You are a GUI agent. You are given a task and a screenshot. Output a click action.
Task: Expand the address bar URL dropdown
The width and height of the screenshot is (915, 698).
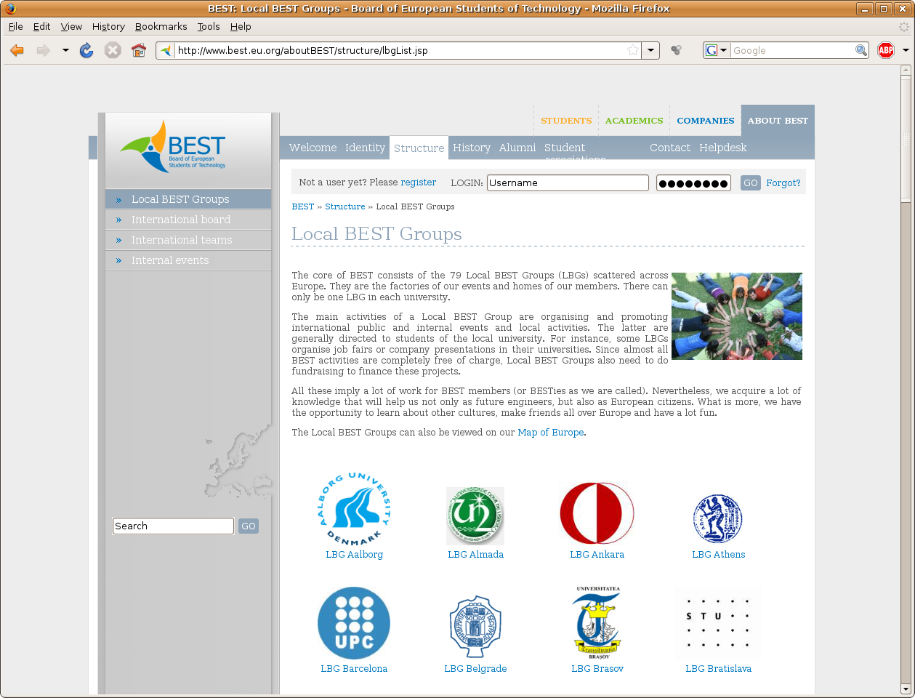[651, 50]
